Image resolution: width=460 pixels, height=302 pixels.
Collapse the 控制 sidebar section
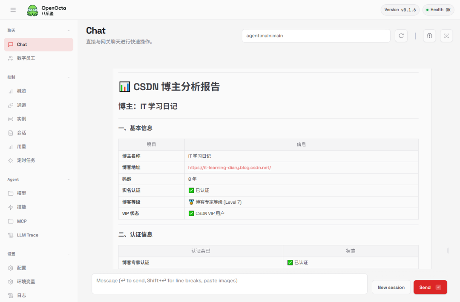69,77
